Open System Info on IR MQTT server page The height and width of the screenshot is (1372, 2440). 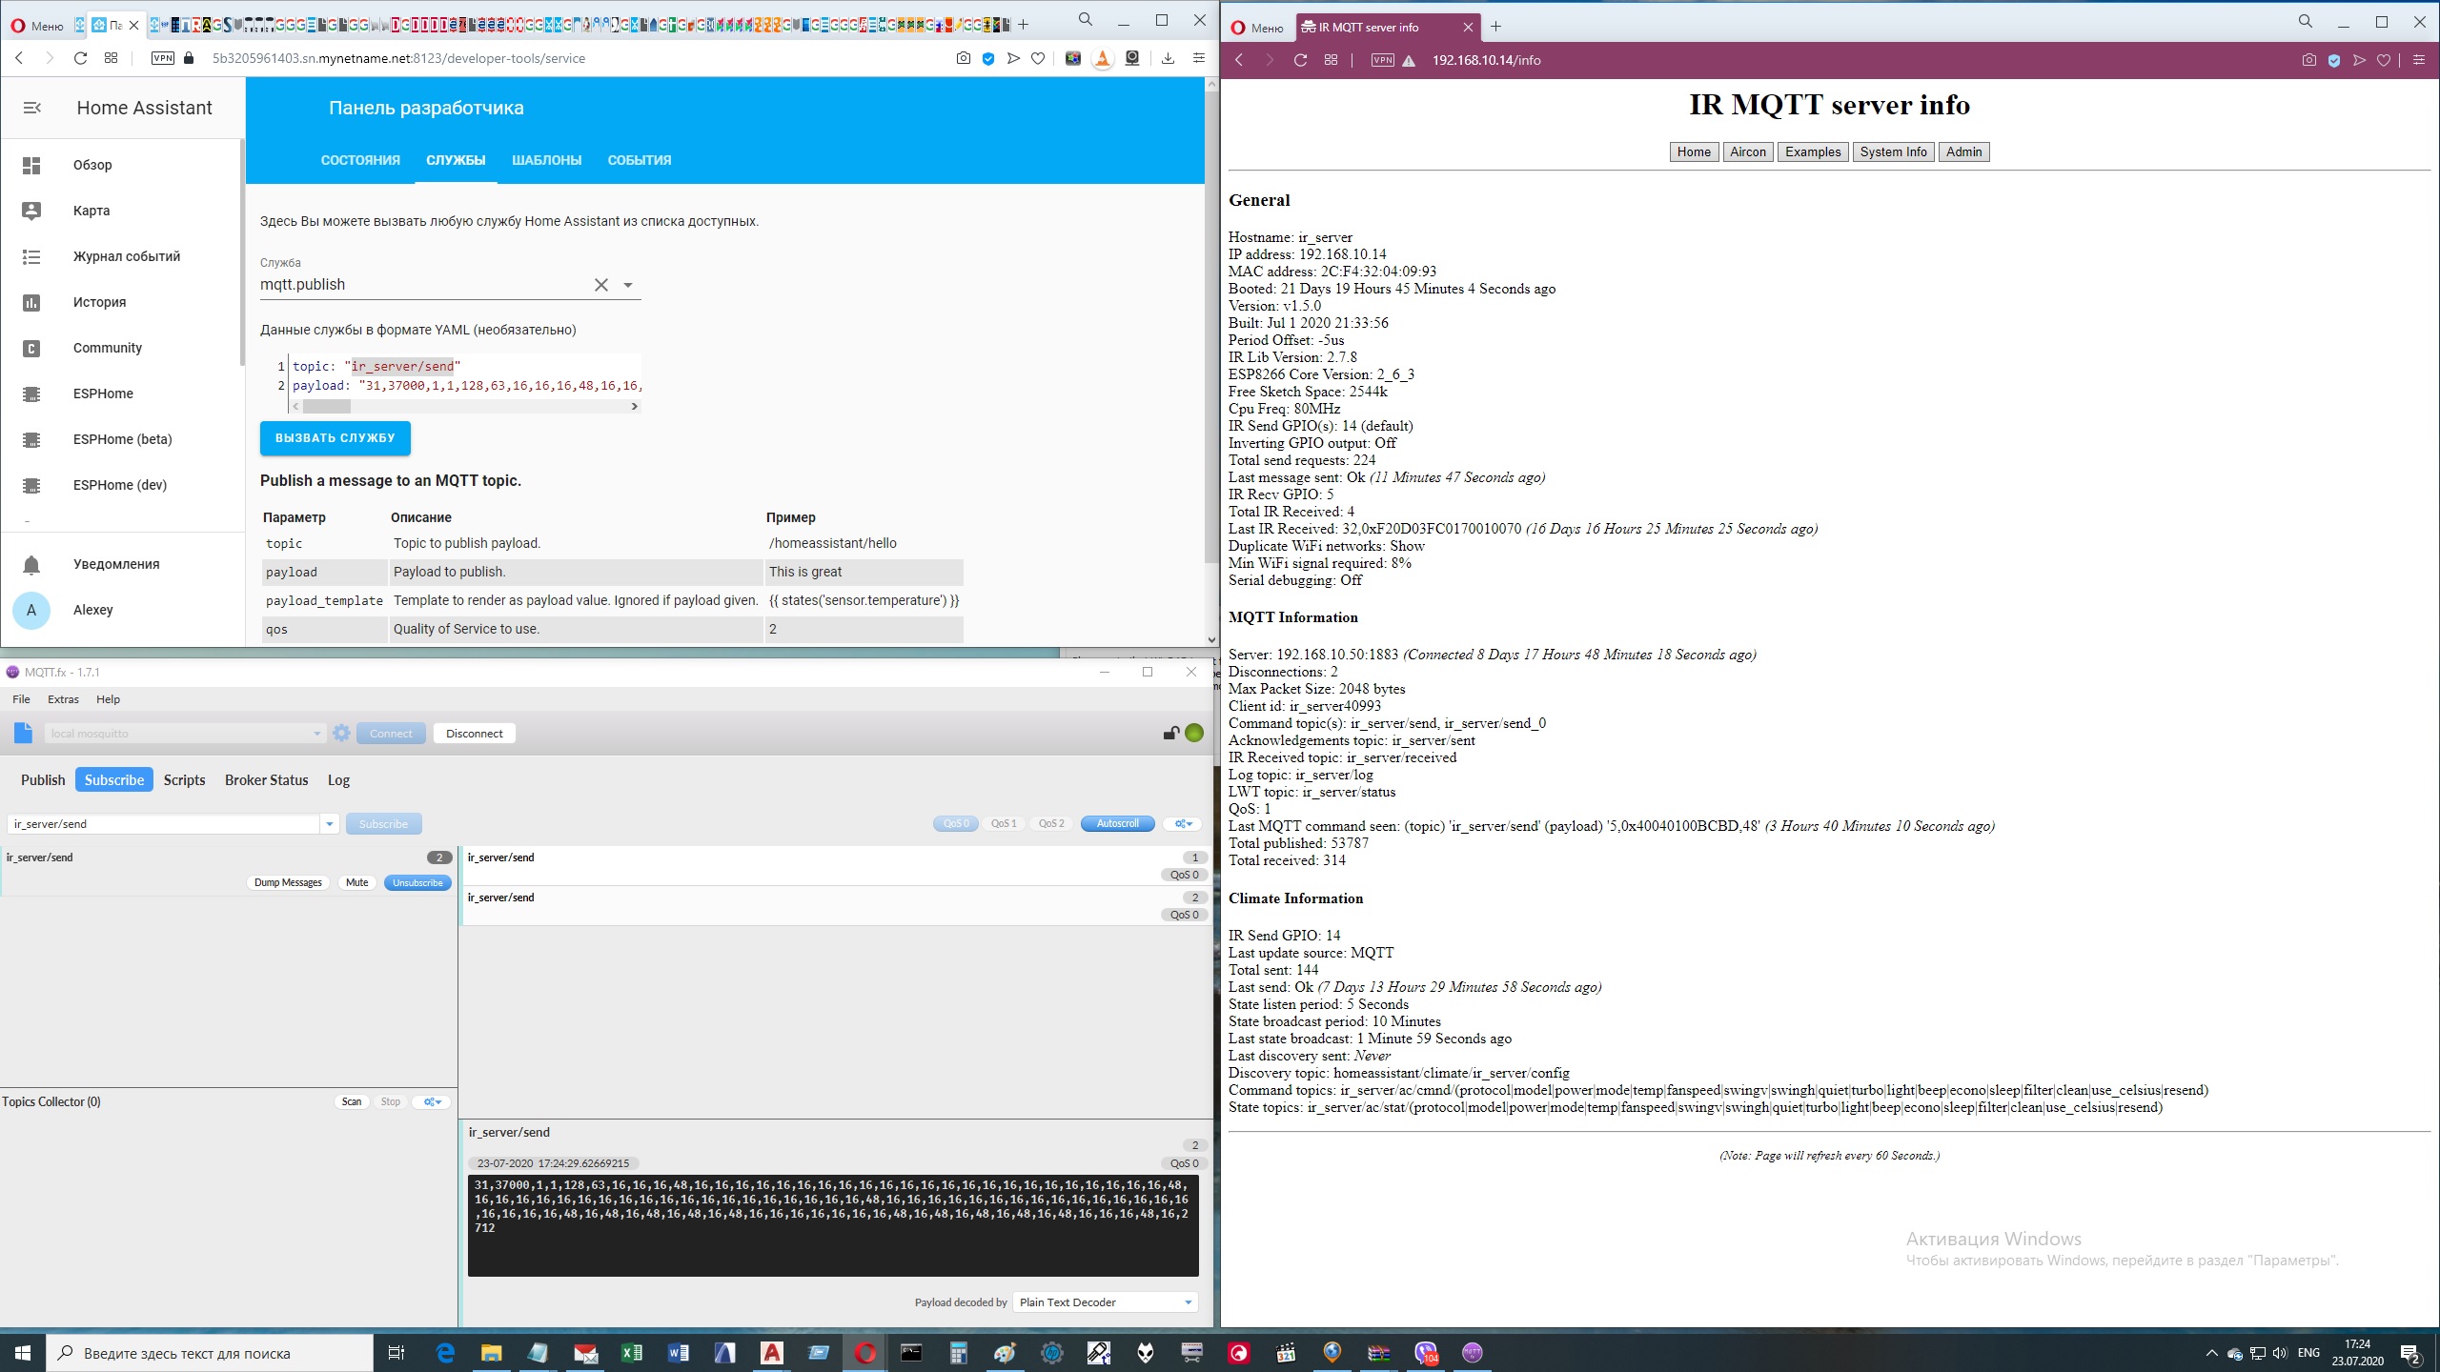click(x=1892, y=151)
